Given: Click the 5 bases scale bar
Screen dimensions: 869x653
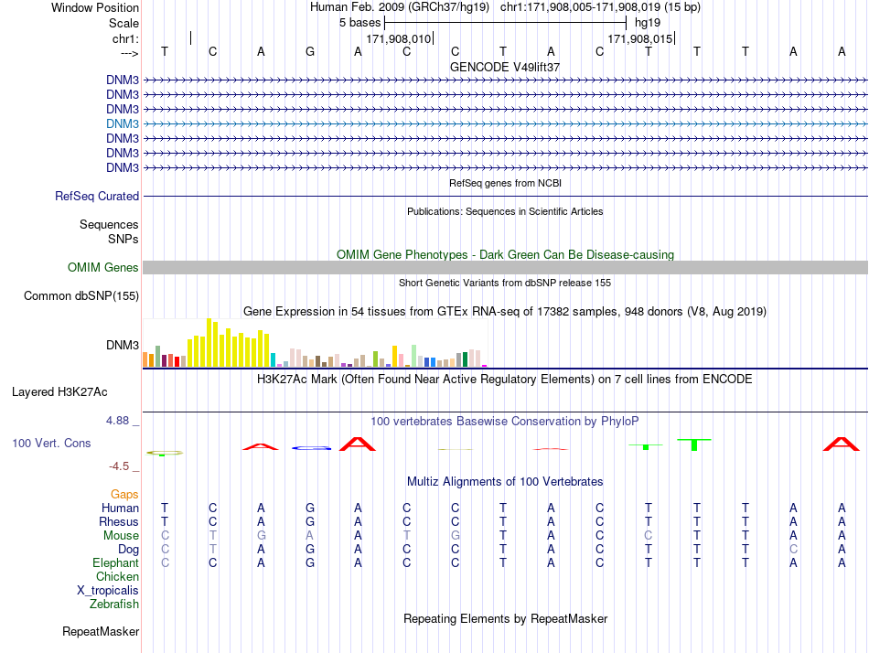Looking at the screenshot, I should tap(505, 23).
